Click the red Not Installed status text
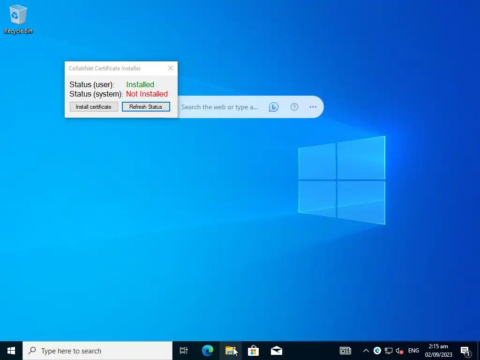Viewport: 480px width, 360px height. click(x=147, y=94)
